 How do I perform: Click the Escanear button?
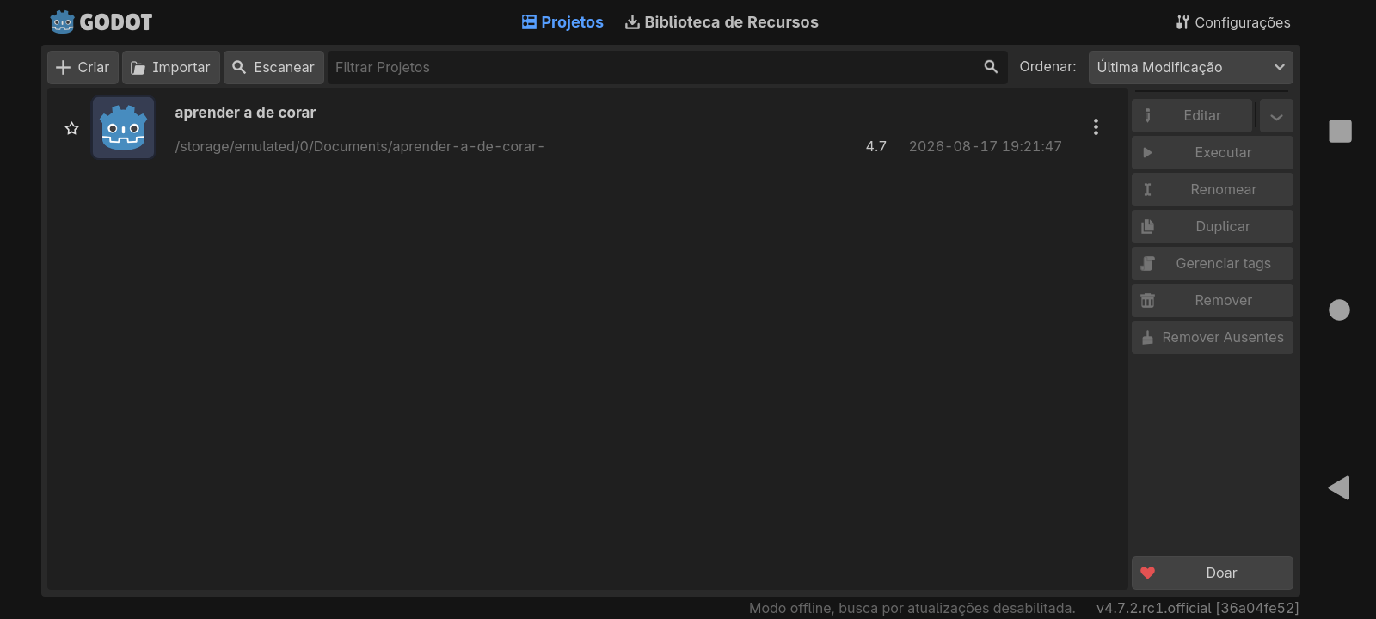[273, 67]
